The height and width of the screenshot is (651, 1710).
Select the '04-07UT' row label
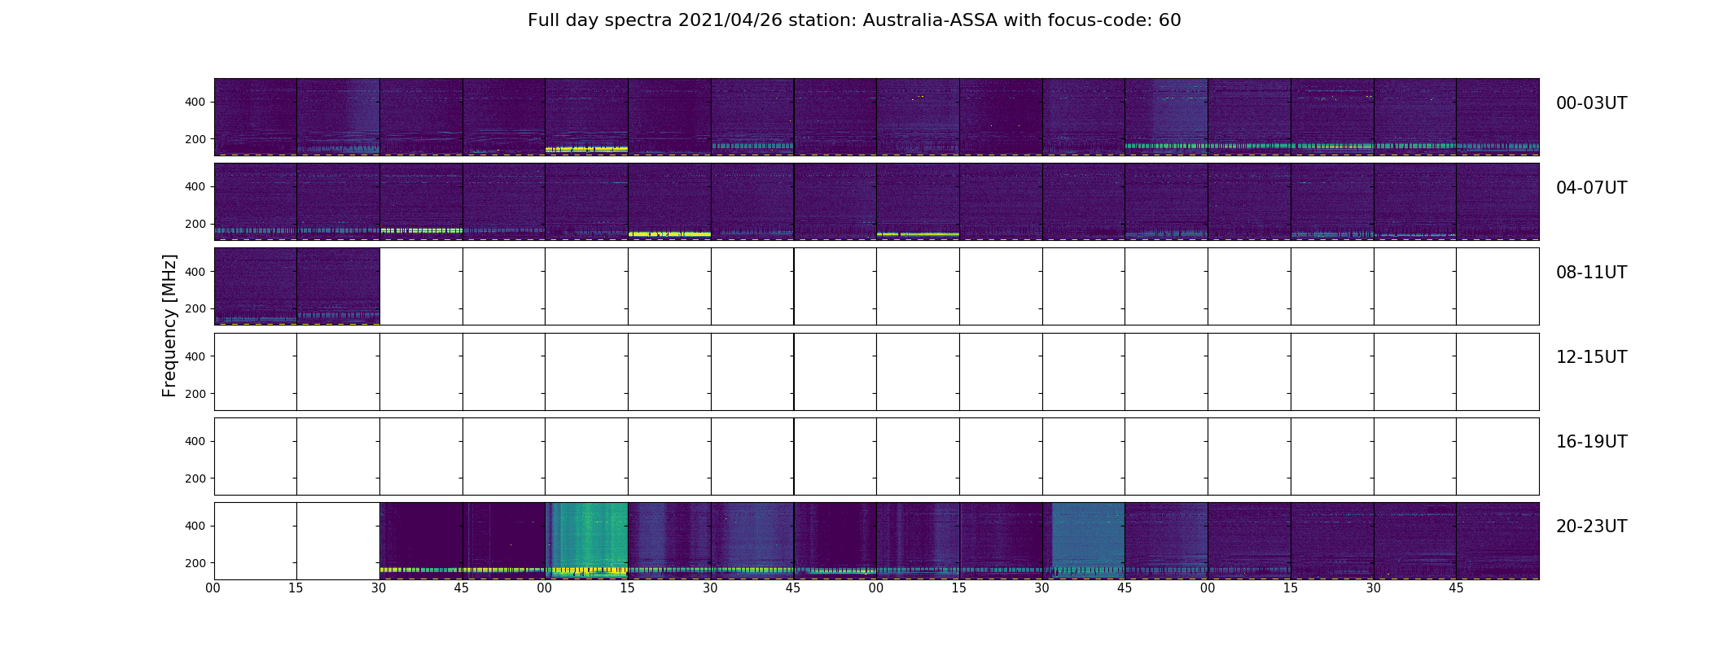1591,188
